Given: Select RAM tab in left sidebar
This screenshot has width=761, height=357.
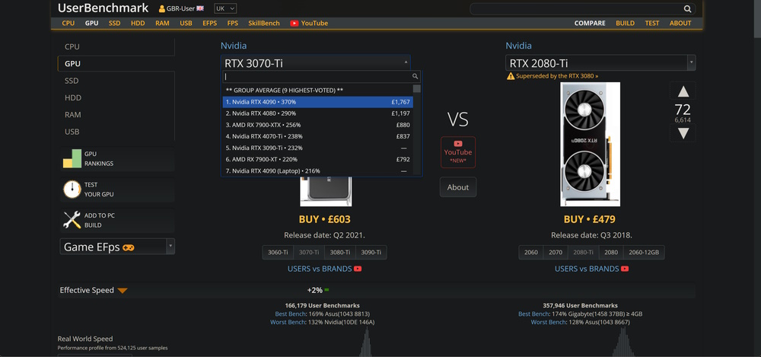Looking at the screenshot, I should click(x=116, y=115).
